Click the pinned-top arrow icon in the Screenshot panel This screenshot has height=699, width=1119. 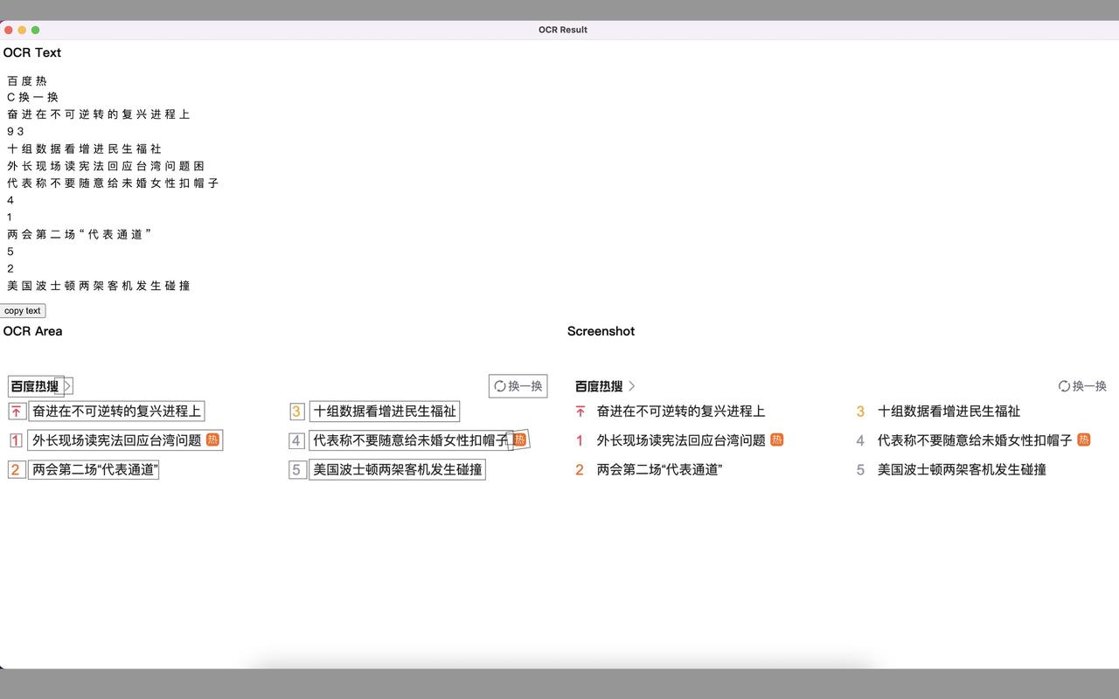pos(579,411)
